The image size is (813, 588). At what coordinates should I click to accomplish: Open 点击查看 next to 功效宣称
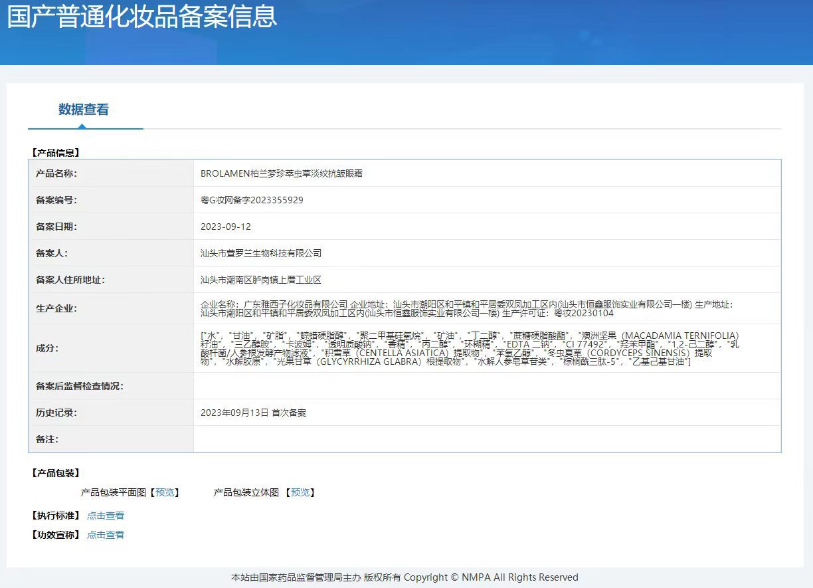(x=106, y=534)
